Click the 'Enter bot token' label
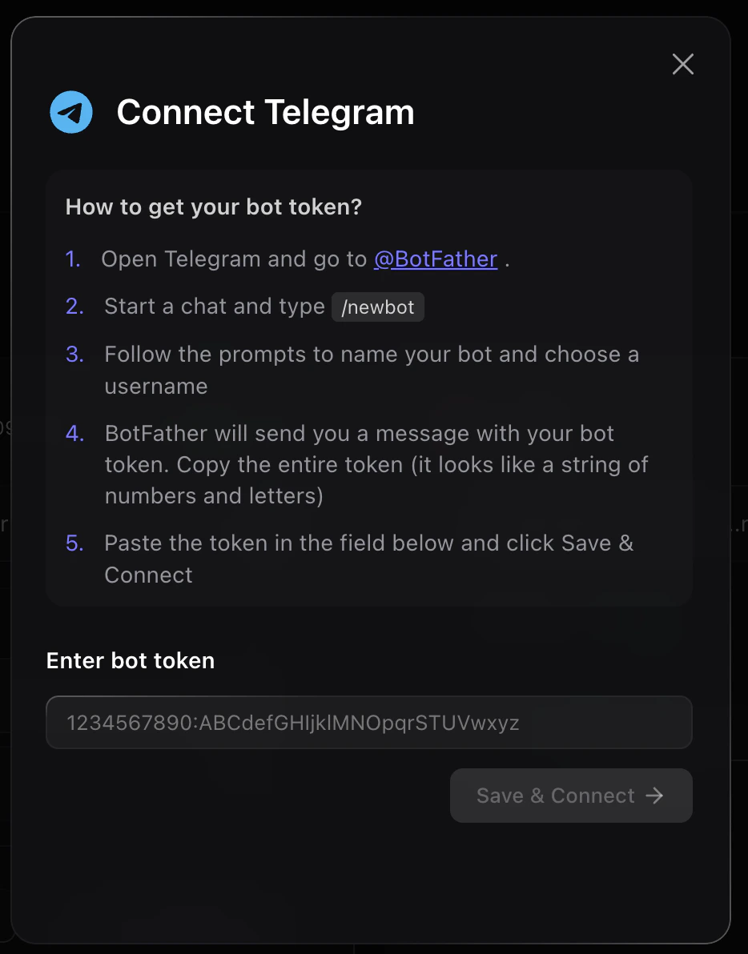 tap(130, 660)
